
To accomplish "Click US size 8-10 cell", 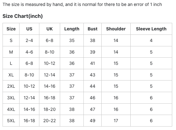I will coord(29,75).
